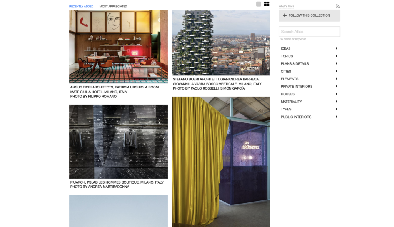Click the Search Atlas input field
This screenshot has width=394, height=227.
pyautogui.click(x=309, y=32)
